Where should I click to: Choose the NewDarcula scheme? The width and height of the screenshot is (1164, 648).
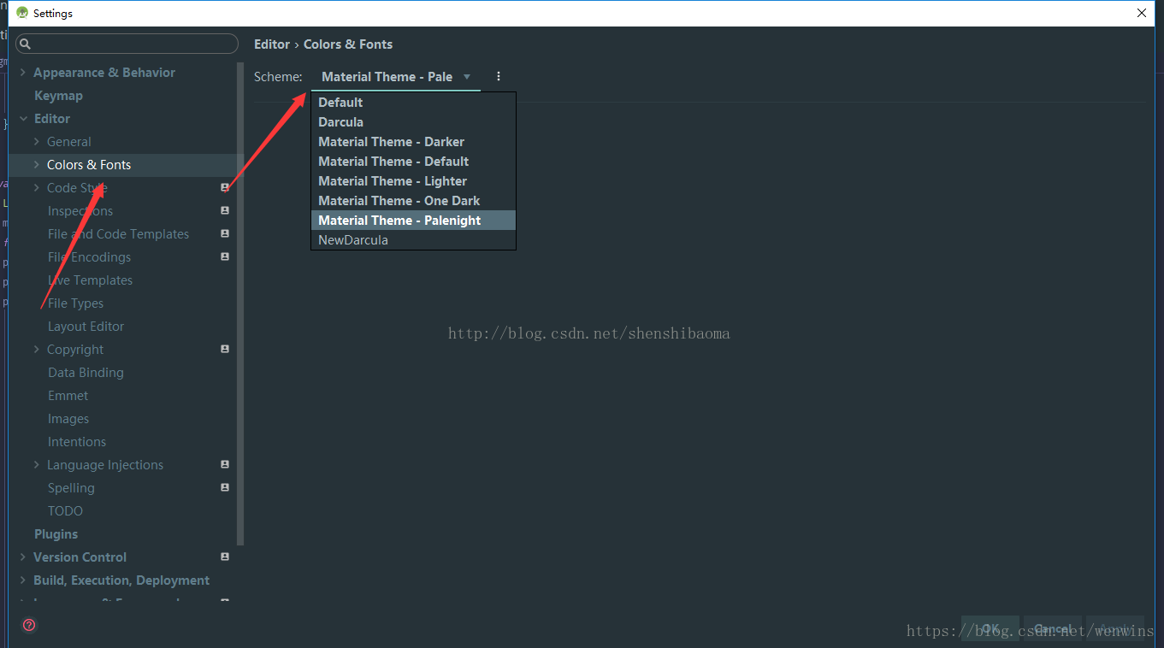[x=413, y=240]
